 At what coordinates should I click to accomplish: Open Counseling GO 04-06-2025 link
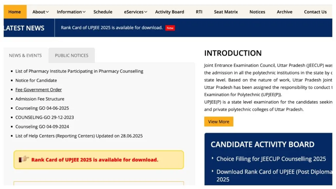click(x=42, y=108)
